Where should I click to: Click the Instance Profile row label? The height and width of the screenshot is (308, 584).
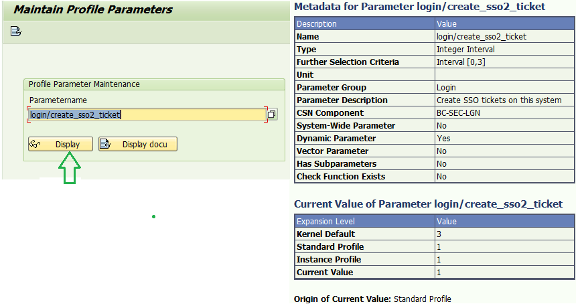coord(329,260)
